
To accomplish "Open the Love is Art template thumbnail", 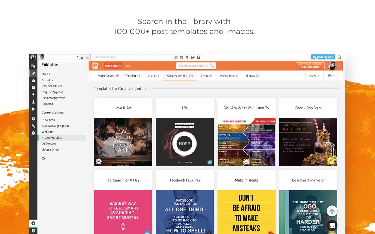I will pos(123,142).
